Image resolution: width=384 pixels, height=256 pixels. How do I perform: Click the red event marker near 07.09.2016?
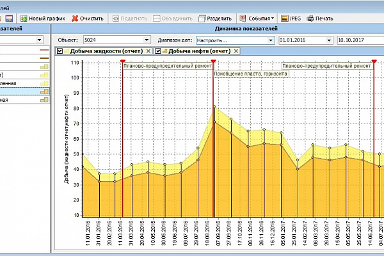[213, 61]
